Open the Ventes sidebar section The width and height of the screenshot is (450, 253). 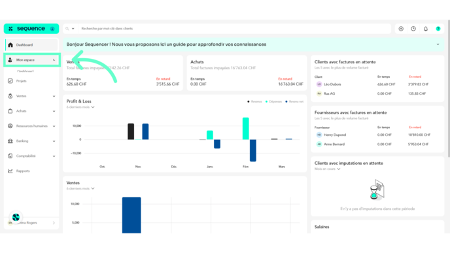tap(31, 96)
